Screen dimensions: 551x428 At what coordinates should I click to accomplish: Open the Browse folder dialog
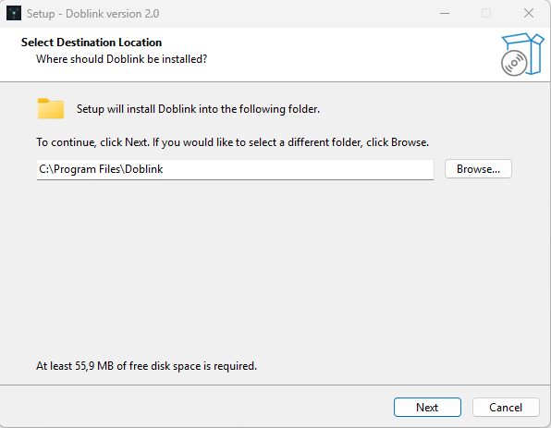(478, 169)
